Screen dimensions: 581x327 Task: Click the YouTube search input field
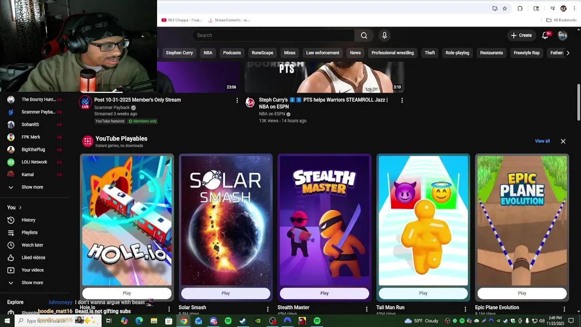pyautogui.click(x=273, y=35)
